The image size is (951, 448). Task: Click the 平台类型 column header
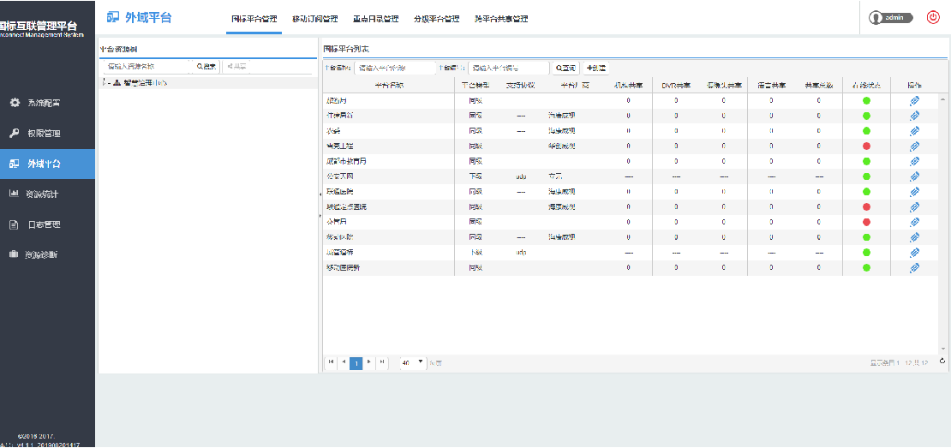pyautogui.click(x=475, y=86)
